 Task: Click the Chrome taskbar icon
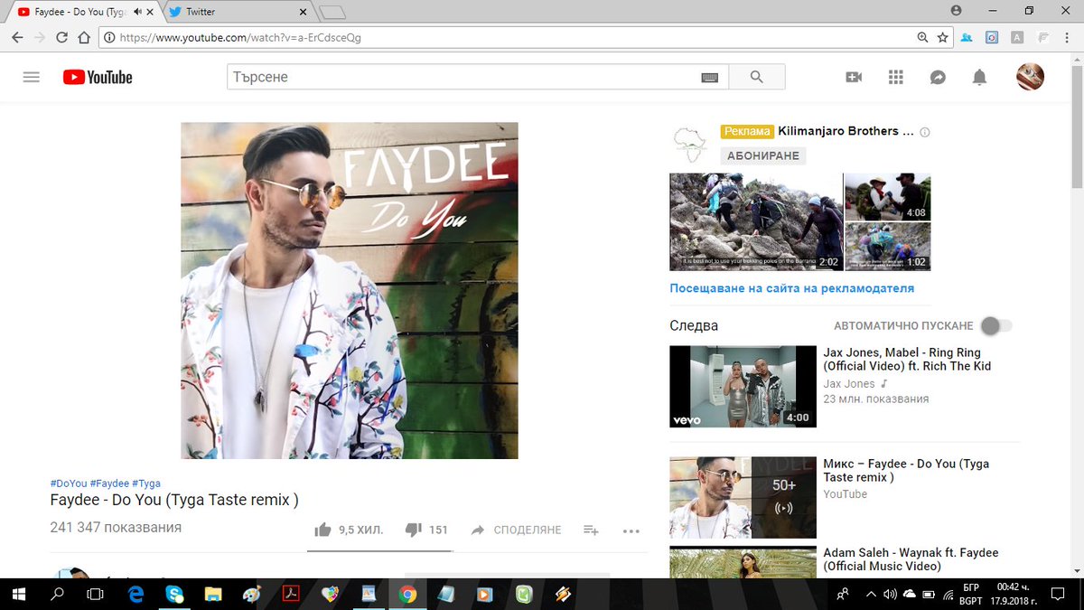(x=408, y=594)
